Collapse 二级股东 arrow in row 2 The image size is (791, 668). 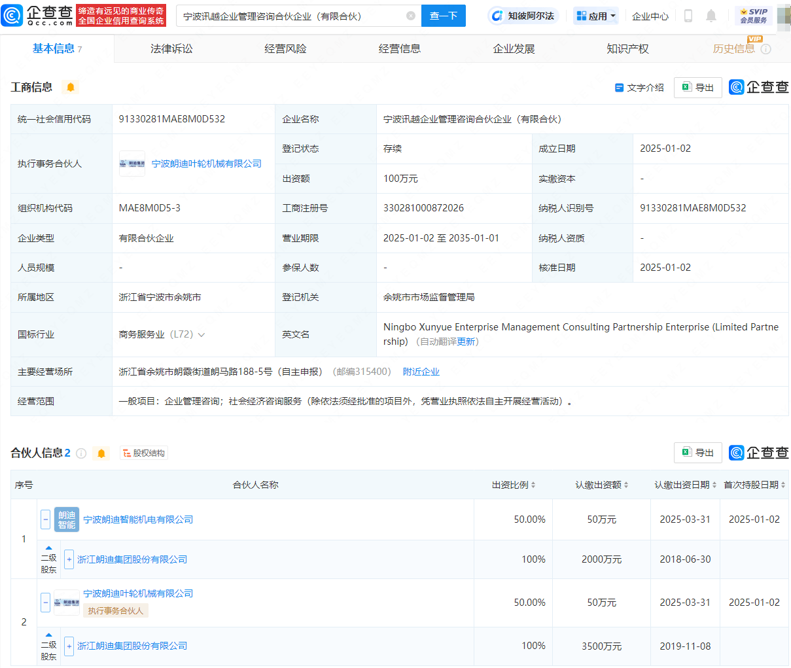coord(48,635)
